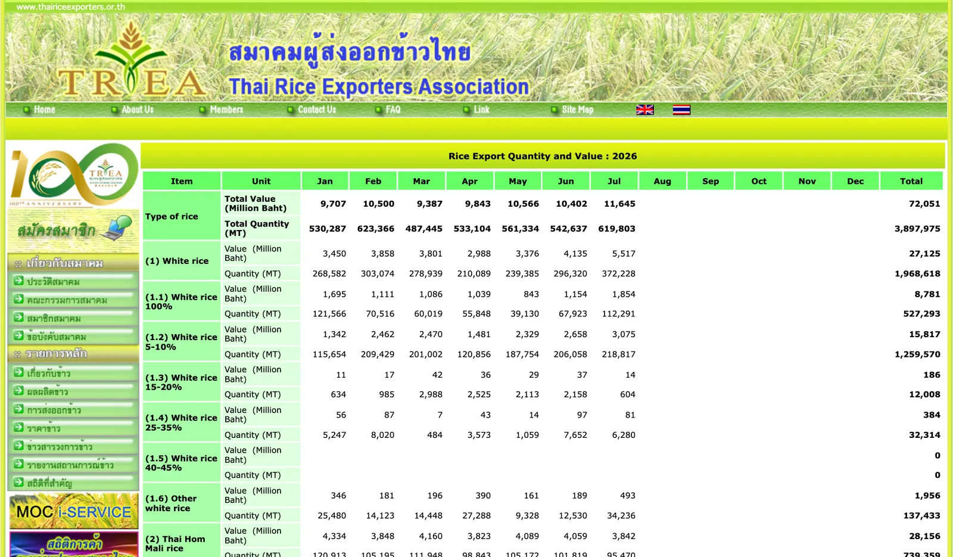The height and width of the screenshot is (557, 953).
Task: Open ราคาข้าว in the sidebar
Action: coord(74,428)
